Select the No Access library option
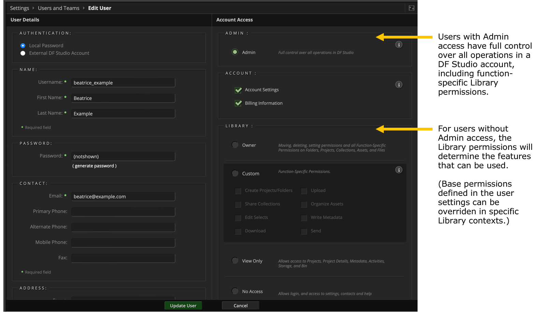The height and width of the screenshot is (312, 539). tap(235, 291)
